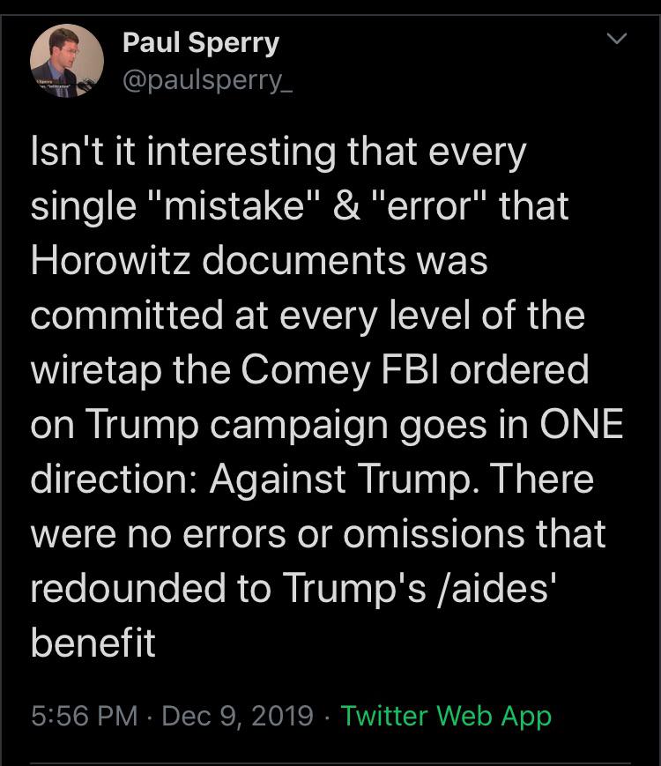Screen dimensions: 661x766
Task: Click the quoted word "mistake" in the tweet
Action: 234,205
